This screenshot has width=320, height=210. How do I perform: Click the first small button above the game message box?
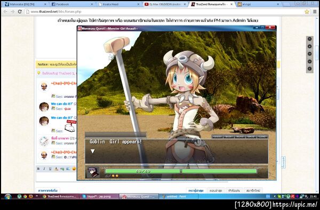217,137
